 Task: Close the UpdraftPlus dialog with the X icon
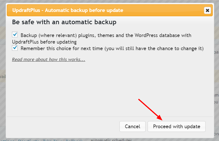coord(207,11)
